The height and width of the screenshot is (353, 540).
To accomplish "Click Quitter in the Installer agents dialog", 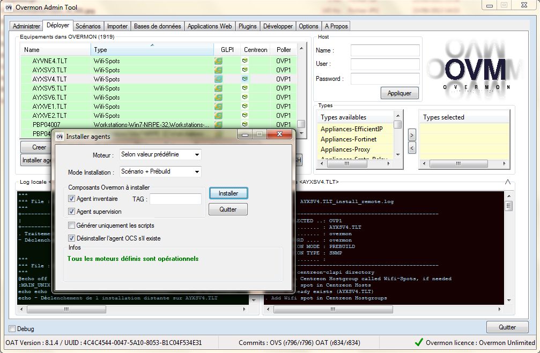I will pos(228,209).
